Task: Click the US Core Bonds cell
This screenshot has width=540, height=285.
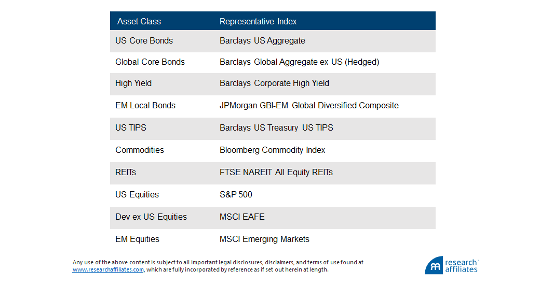Action: tap(144, 40)
